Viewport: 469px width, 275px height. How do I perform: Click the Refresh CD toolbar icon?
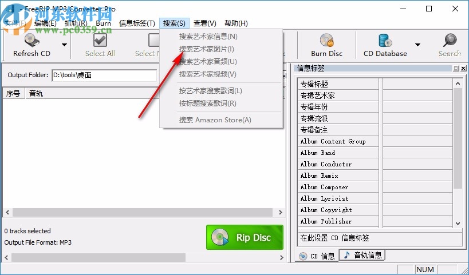pyautogui.click(x=31, y=40)
